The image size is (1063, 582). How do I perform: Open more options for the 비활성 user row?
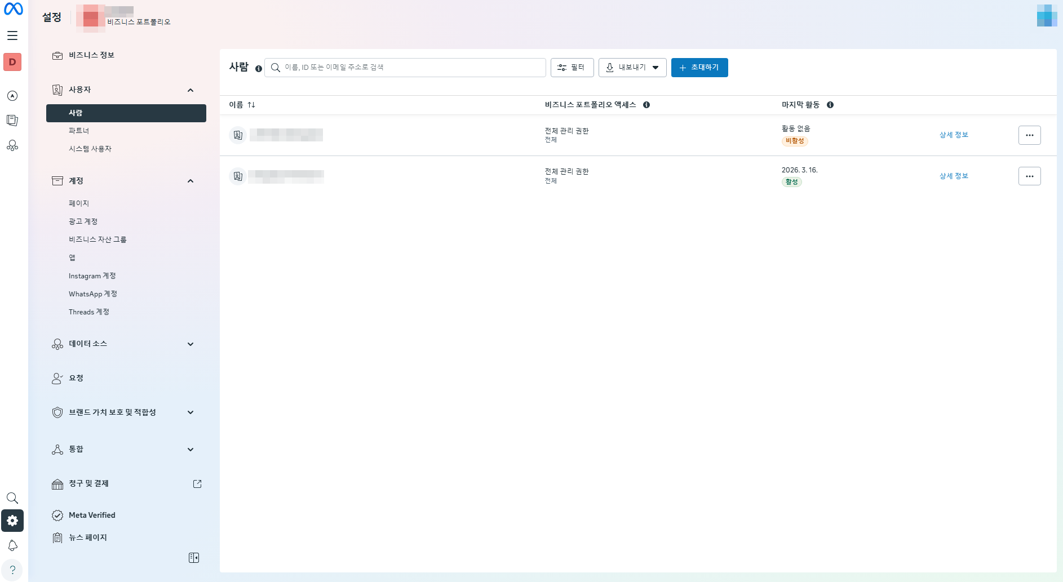(1030, 135)
